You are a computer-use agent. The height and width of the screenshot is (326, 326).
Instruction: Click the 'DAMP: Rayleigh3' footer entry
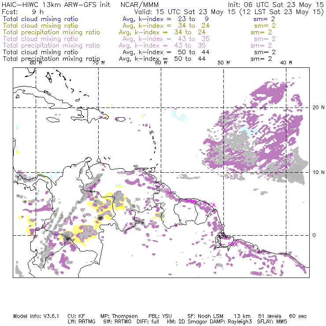(x=231, y=322)
